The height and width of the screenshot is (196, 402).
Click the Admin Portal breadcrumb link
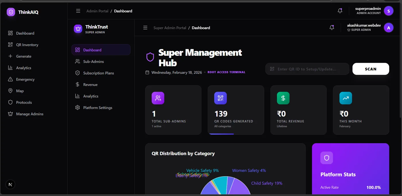coord(97,11)
